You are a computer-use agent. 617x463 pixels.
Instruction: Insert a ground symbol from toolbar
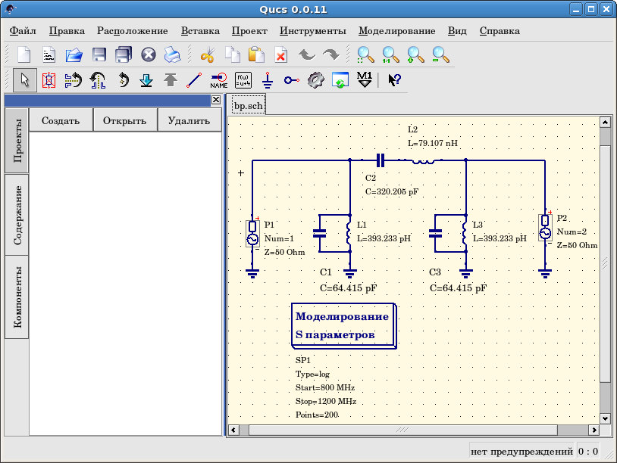pos(267,79)
